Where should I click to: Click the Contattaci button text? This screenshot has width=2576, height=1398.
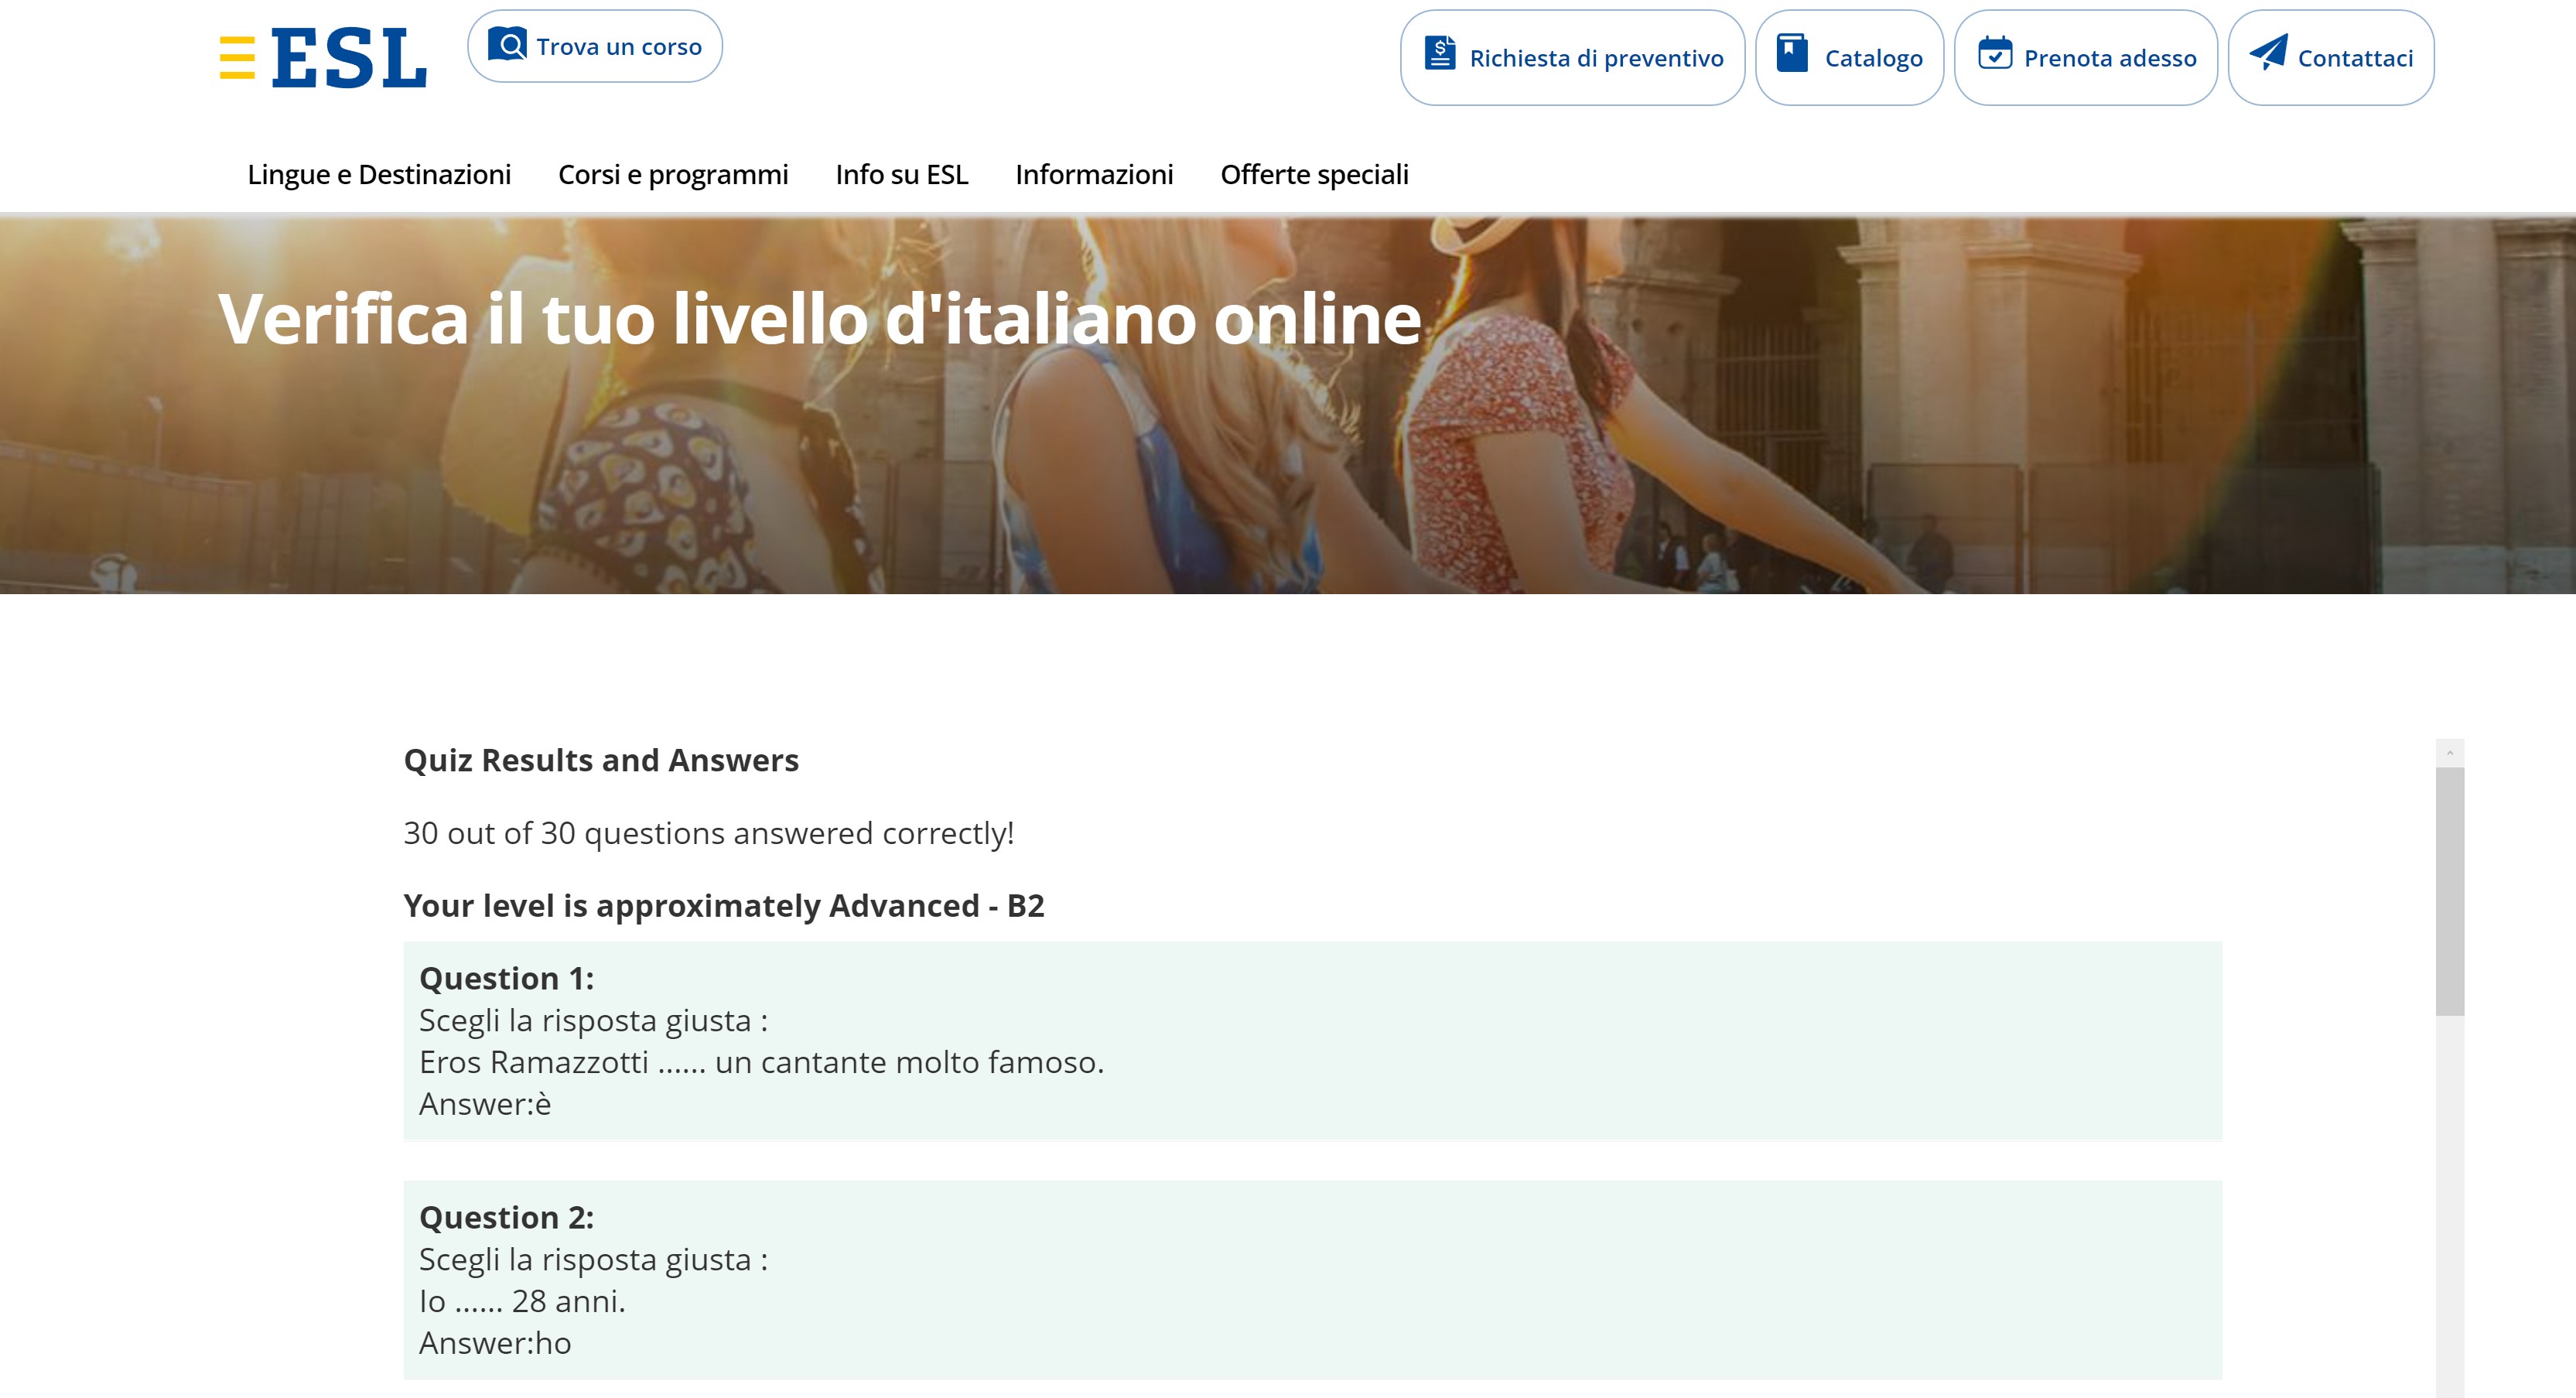[2355, 59]
